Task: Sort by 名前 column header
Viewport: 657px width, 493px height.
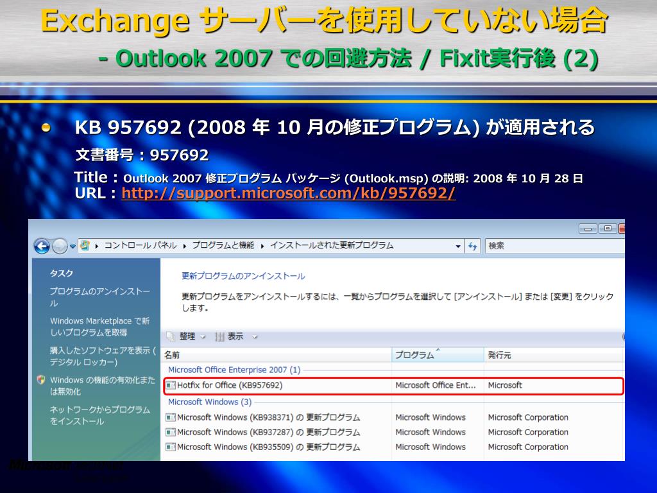Action: tap(277, 355)
